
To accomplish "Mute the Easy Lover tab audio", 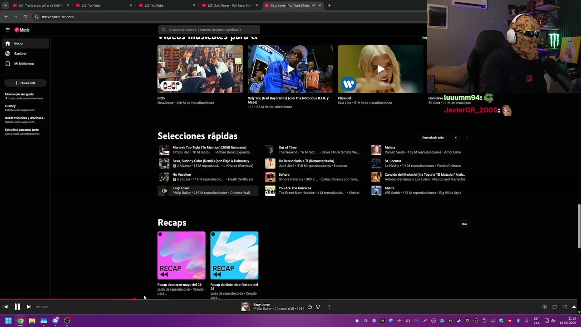I will click(313, 5).
